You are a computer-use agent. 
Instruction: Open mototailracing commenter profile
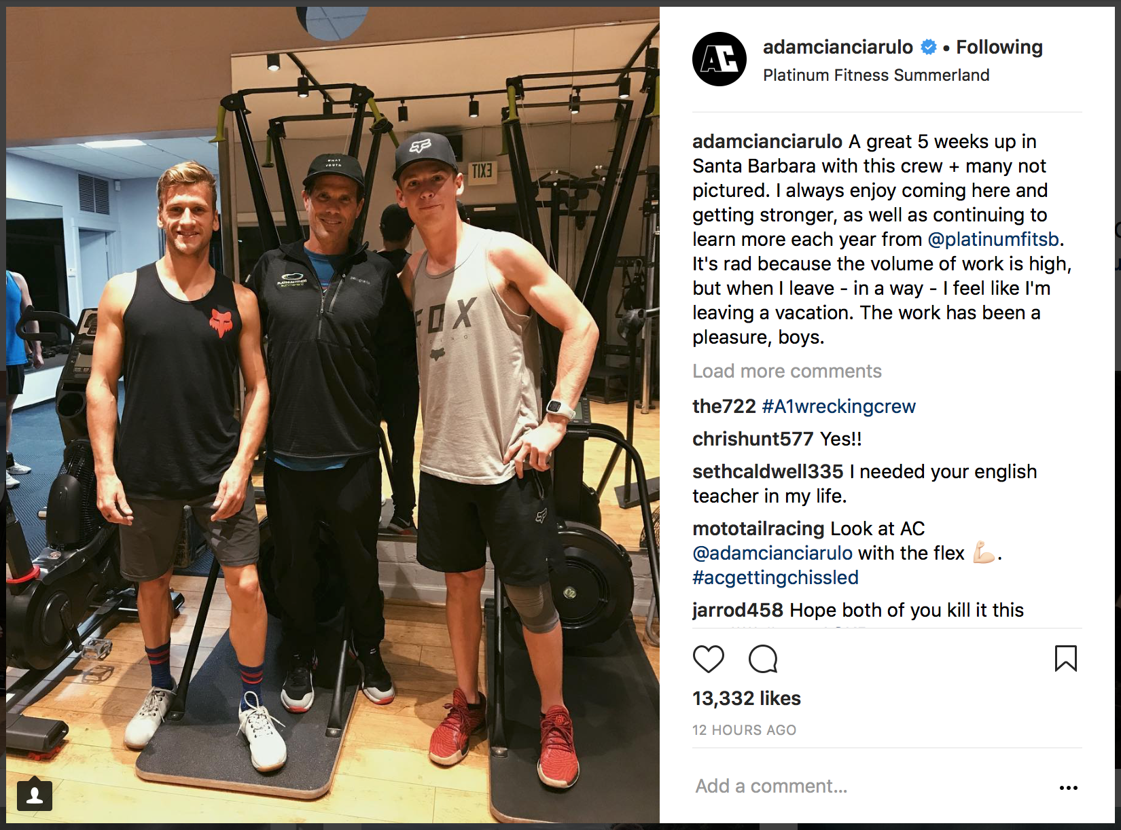coord(758,528)
